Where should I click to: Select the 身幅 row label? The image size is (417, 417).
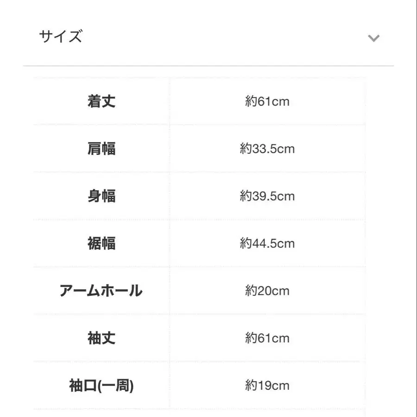point(101,196)
